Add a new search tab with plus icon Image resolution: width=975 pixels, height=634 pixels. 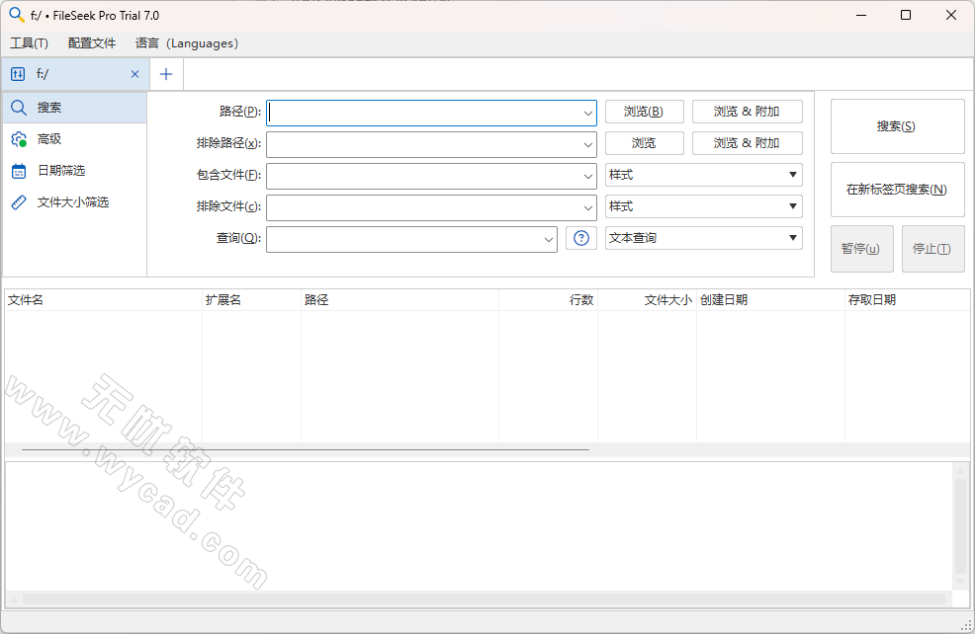[x=166, y=74]
